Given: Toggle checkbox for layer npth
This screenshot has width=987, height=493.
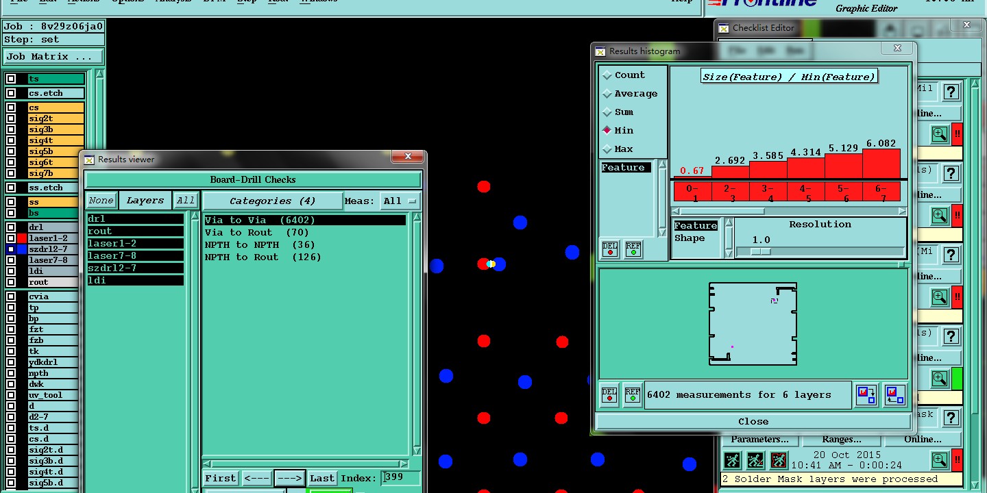Looking at the screenshot, I should coord(11,373).
